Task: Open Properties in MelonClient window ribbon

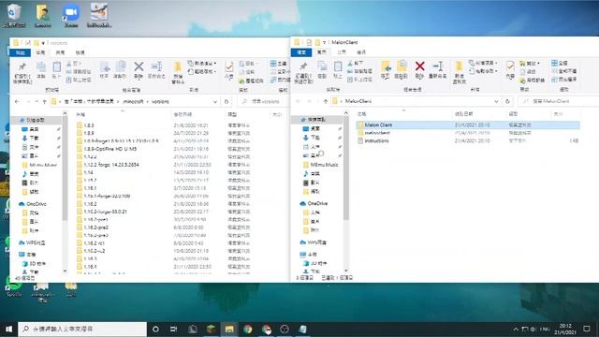Action: pos(510,70)
